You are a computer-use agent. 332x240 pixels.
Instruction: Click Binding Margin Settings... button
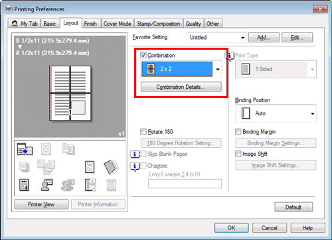(x=276, y=143)
